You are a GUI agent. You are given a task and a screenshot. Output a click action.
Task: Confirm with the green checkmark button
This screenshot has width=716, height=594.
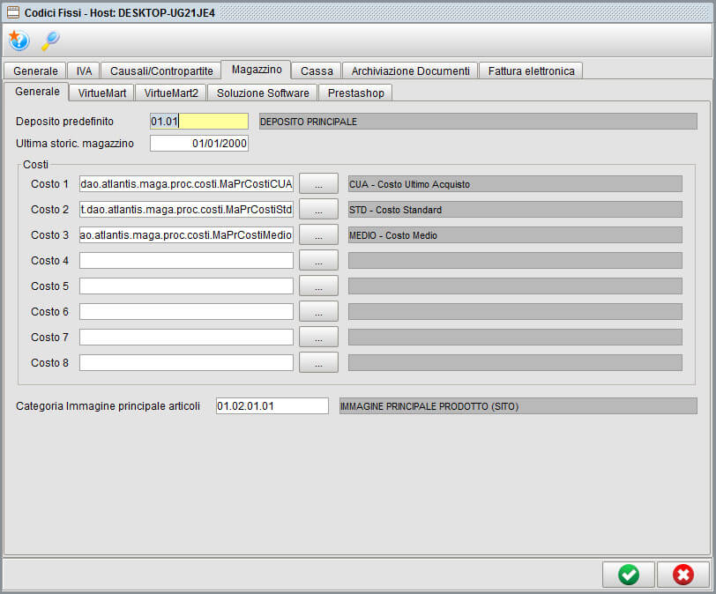[629, 575]
